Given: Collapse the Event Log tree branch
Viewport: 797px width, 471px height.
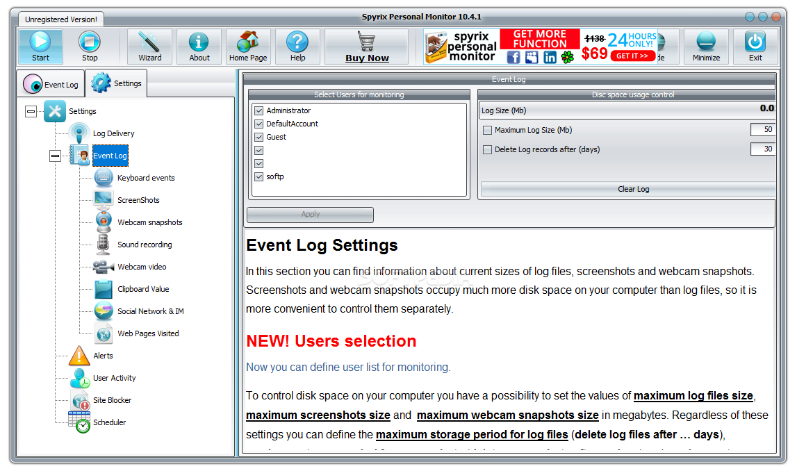Looking at the screenshot, I should (56, 156).
